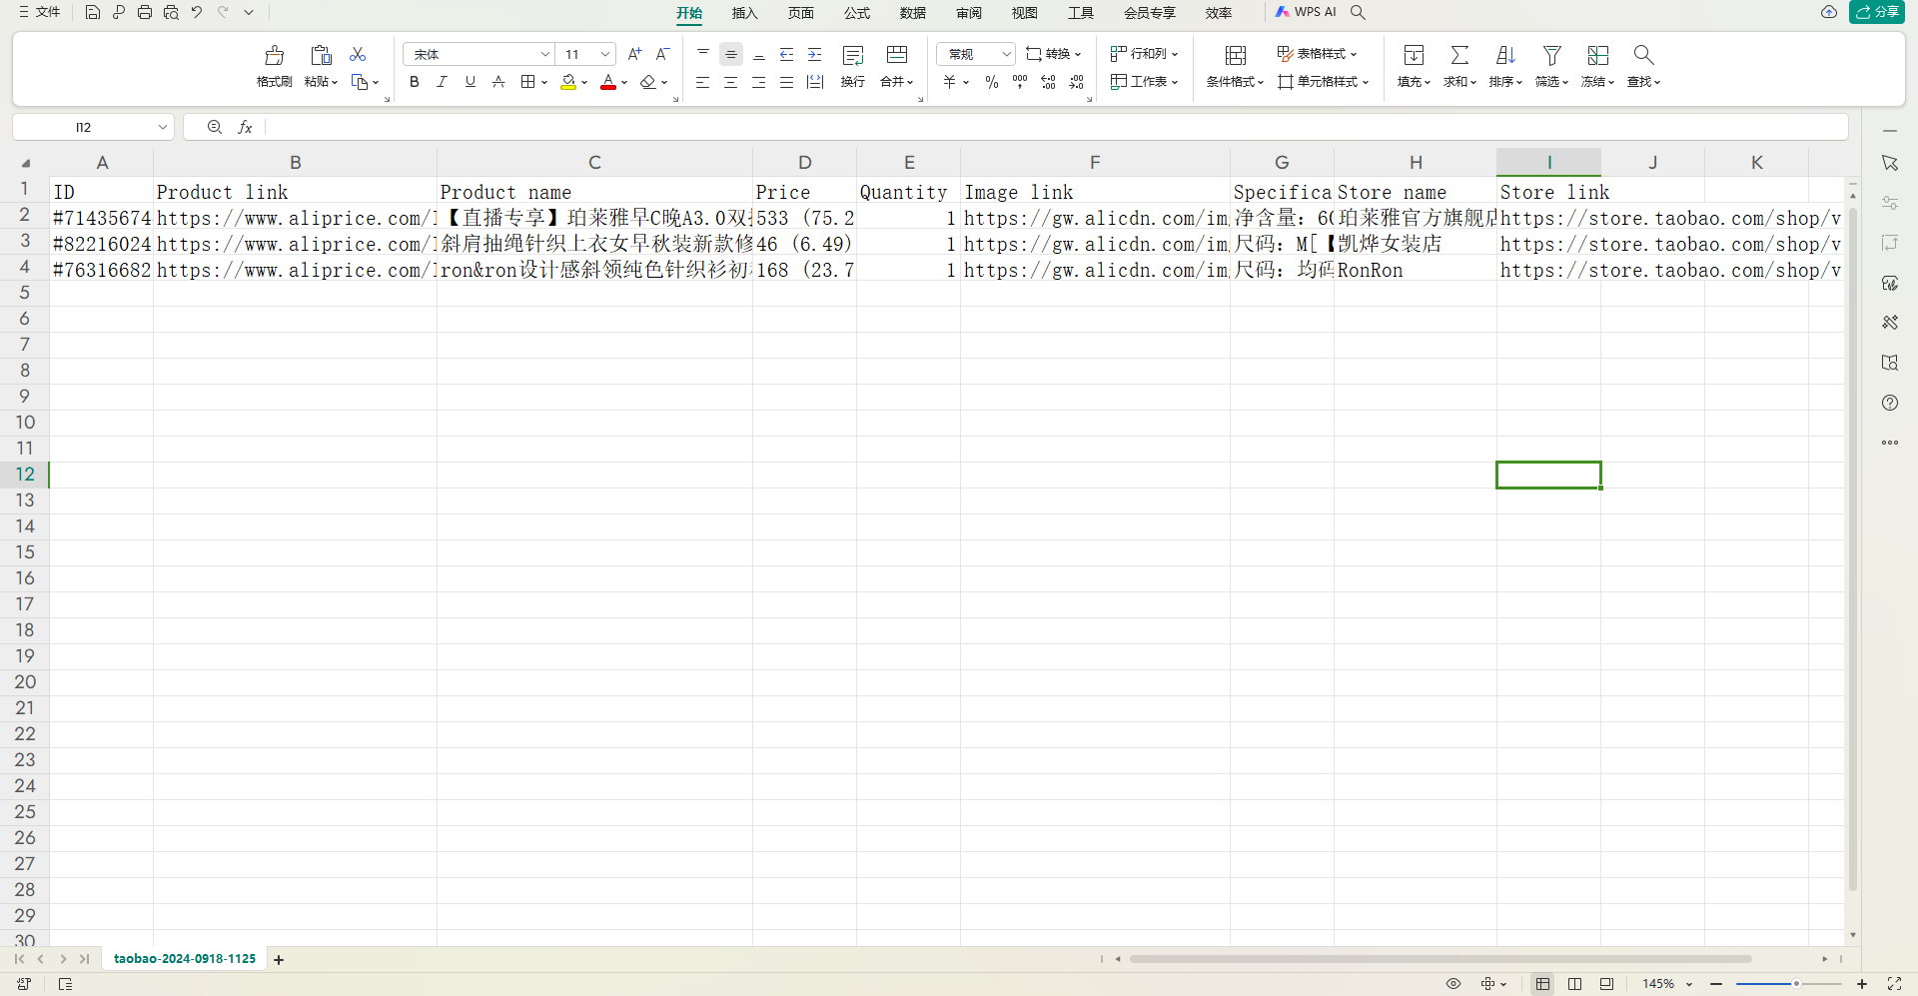Increase font size with the A+ icon

click(x=634, y=54)
